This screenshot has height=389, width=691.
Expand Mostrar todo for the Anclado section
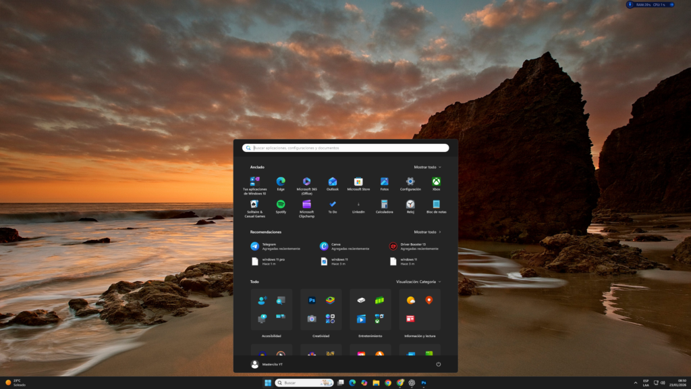pos(427,166)
